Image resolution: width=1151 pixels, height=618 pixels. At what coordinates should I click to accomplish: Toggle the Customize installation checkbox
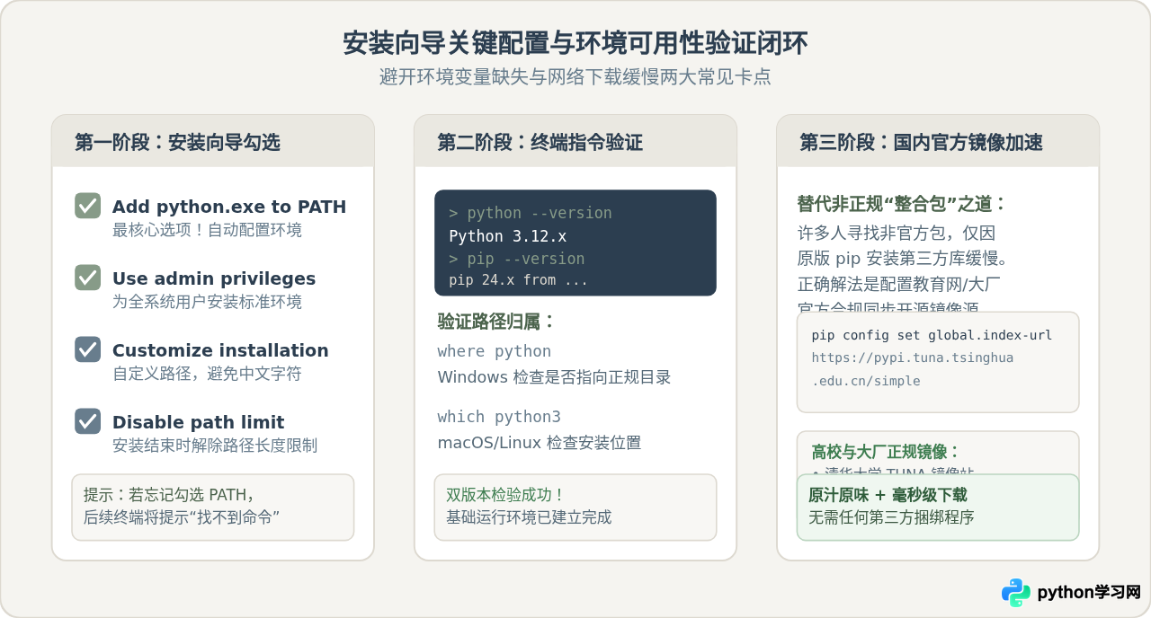pyautogui.click(x=88, y=349)
